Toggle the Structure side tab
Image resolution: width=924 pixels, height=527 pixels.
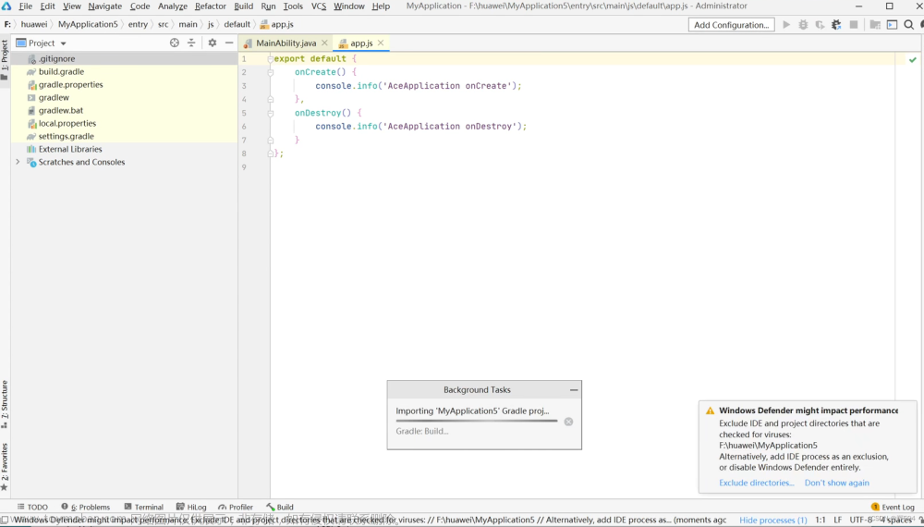[x=5, y=404]
